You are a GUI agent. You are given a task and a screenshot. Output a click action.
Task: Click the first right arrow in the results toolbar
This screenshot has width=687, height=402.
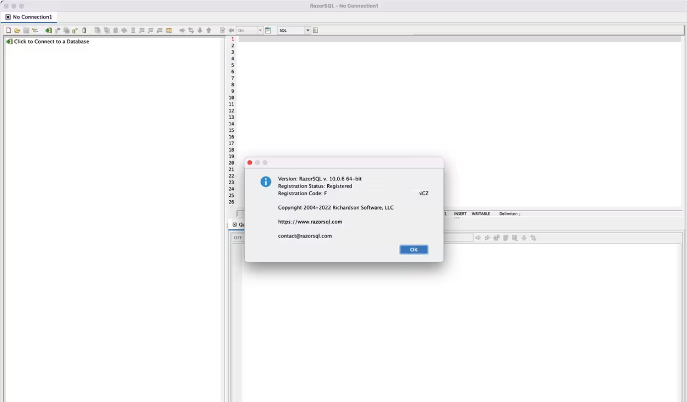[x=478, y=238]
